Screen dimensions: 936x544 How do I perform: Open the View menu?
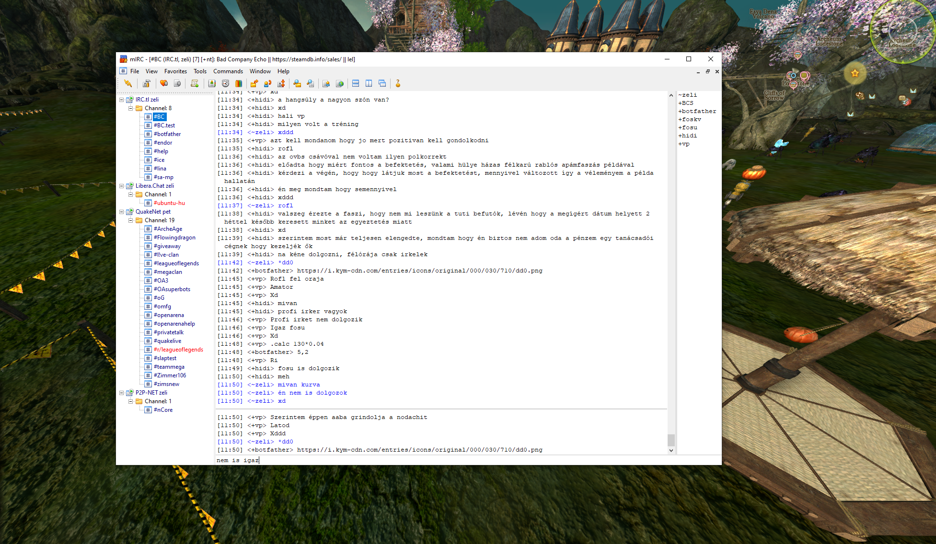[x=151, y=71]
